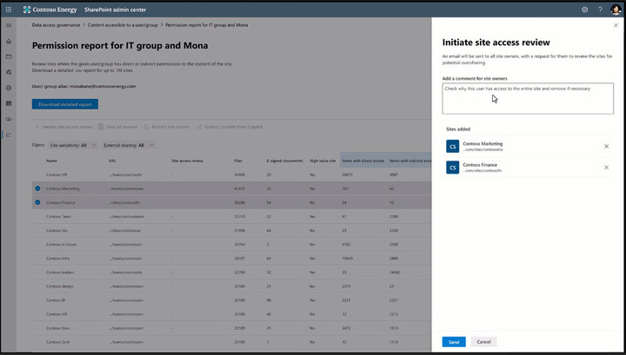Open the settings gear in header
Viewport: 626px width, 355px height.
[x=584, y=10]
